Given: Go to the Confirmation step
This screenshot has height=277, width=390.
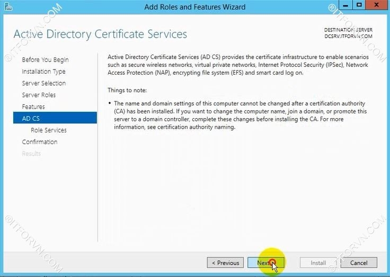Looking at the screenshot, I should tap(40, 142).
